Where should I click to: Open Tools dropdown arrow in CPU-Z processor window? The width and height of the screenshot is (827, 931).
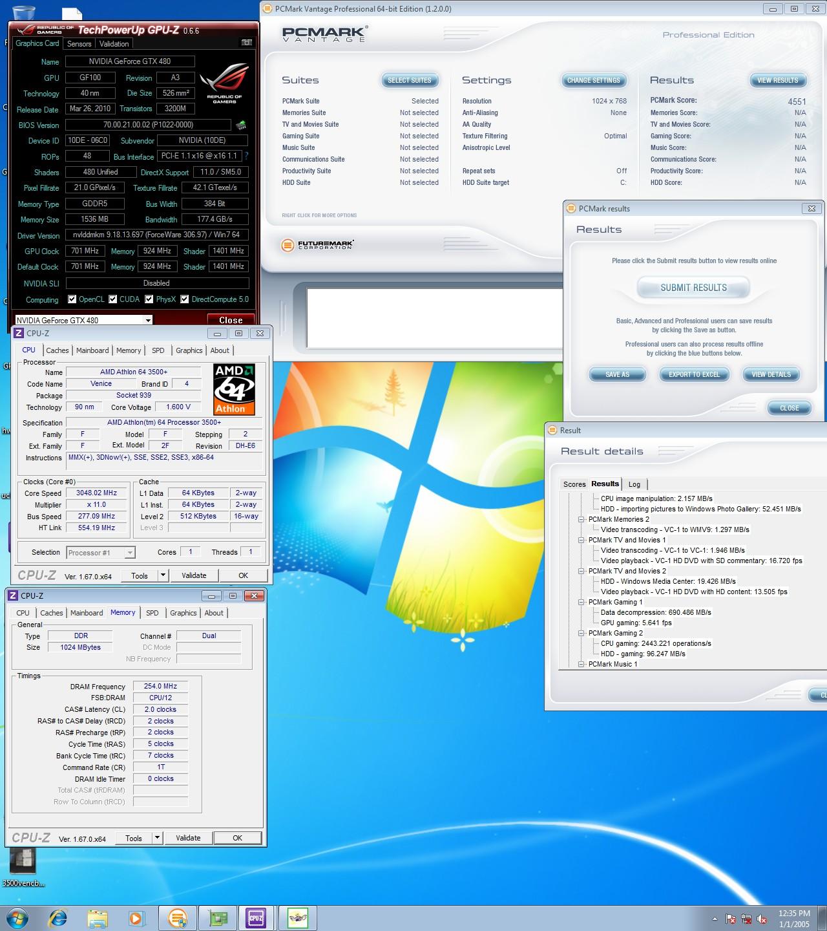point(163,575)
